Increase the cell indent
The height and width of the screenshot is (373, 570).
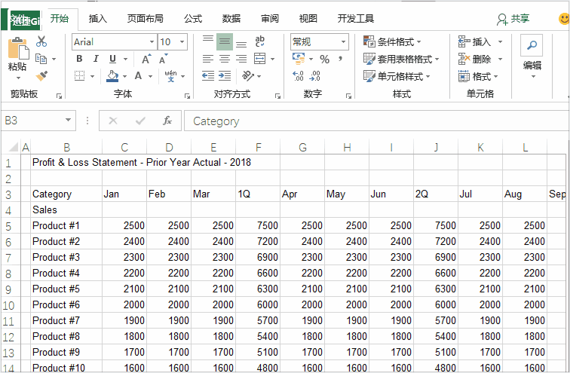pyautogui.click(x=225, y=76)
